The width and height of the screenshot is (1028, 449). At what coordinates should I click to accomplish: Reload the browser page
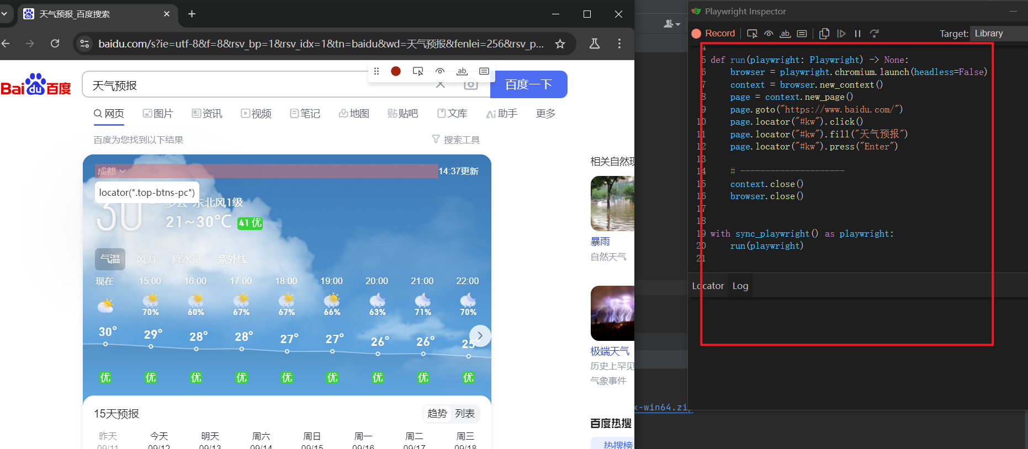click(x=55, y=44)
